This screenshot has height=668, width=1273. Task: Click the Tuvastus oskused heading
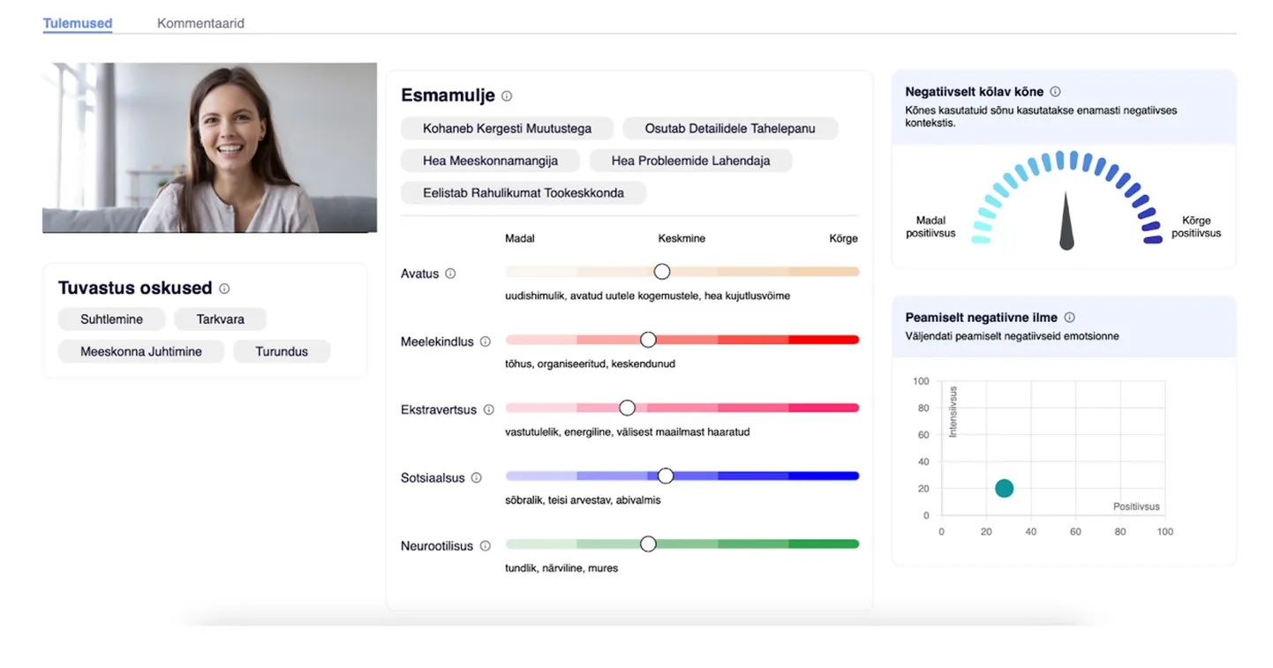click(x=135, y=288)
